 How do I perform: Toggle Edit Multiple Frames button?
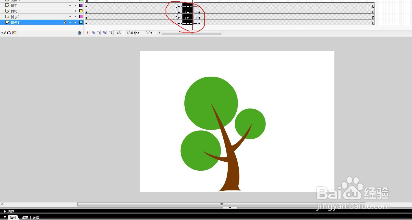[x=104, y=33]
